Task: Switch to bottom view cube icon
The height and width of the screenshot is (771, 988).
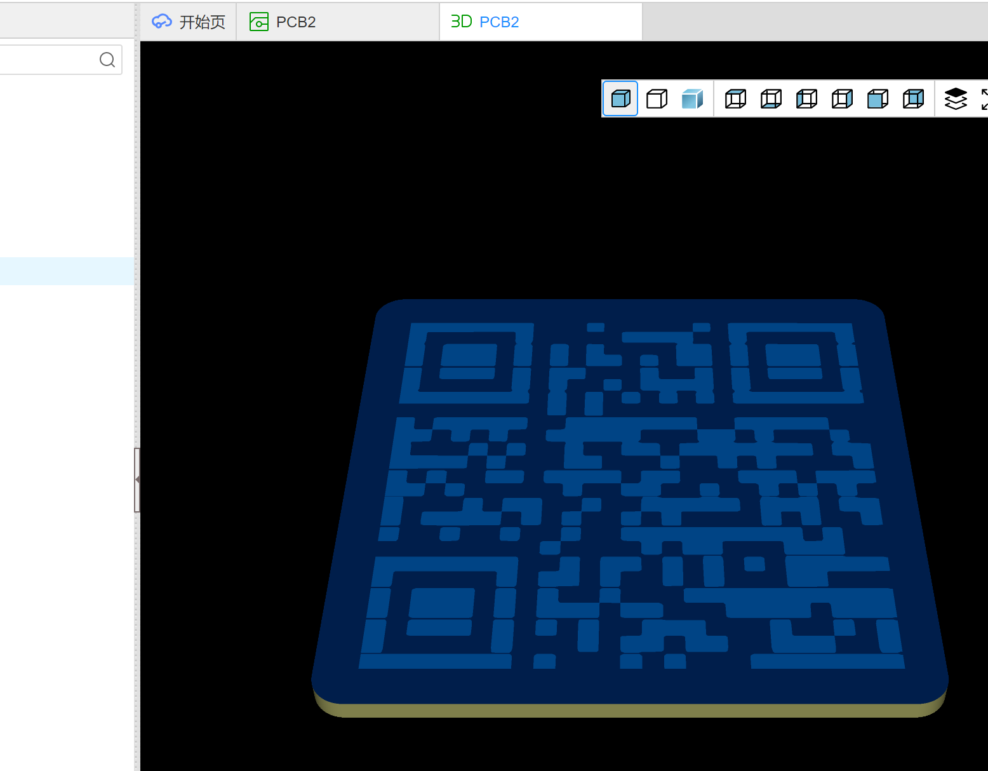Action: coord(771,98)
